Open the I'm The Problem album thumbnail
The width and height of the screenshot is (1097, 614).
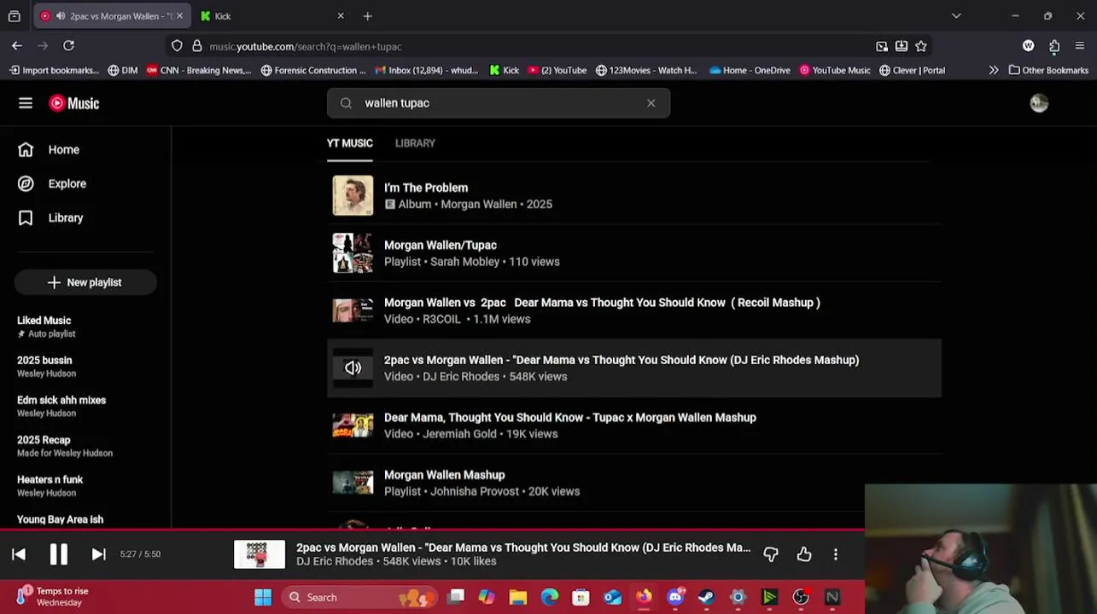[353, 195]
